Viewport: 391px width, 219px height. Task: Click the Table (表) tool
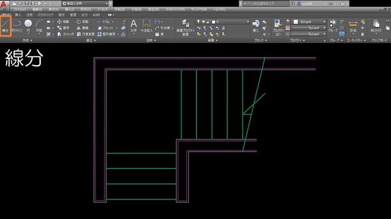159,34
